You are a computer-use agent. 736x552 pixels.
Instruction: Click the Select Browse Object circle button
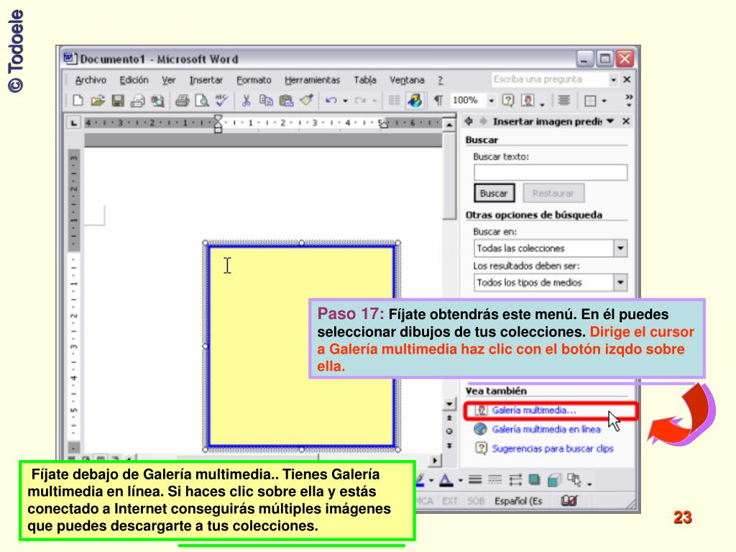(x=449, y=431)
